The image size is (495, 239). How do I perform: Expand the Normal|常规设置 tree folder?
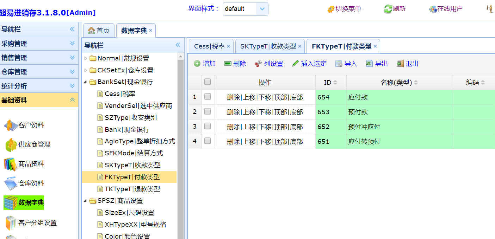(86, 58)
